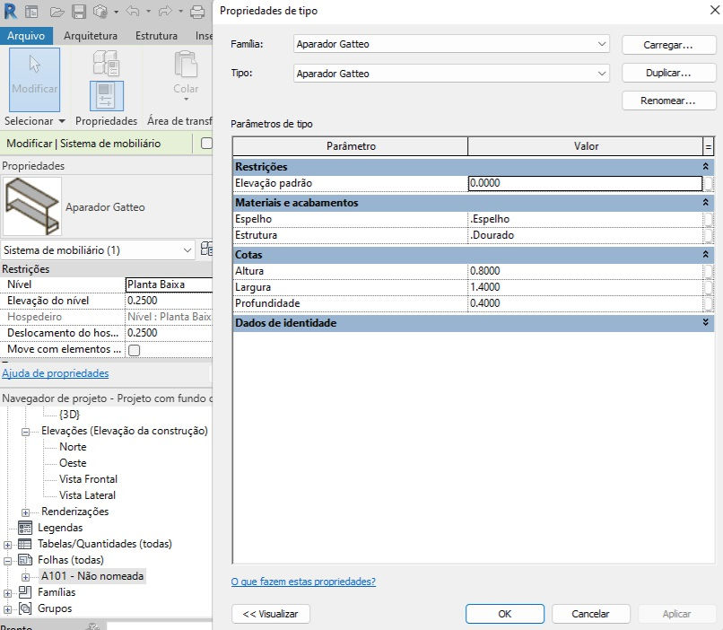The width and height of the screenshot is (723, 630).
Task: Toggle checkbox in Modificar options bar
Action: click(206, 144)
